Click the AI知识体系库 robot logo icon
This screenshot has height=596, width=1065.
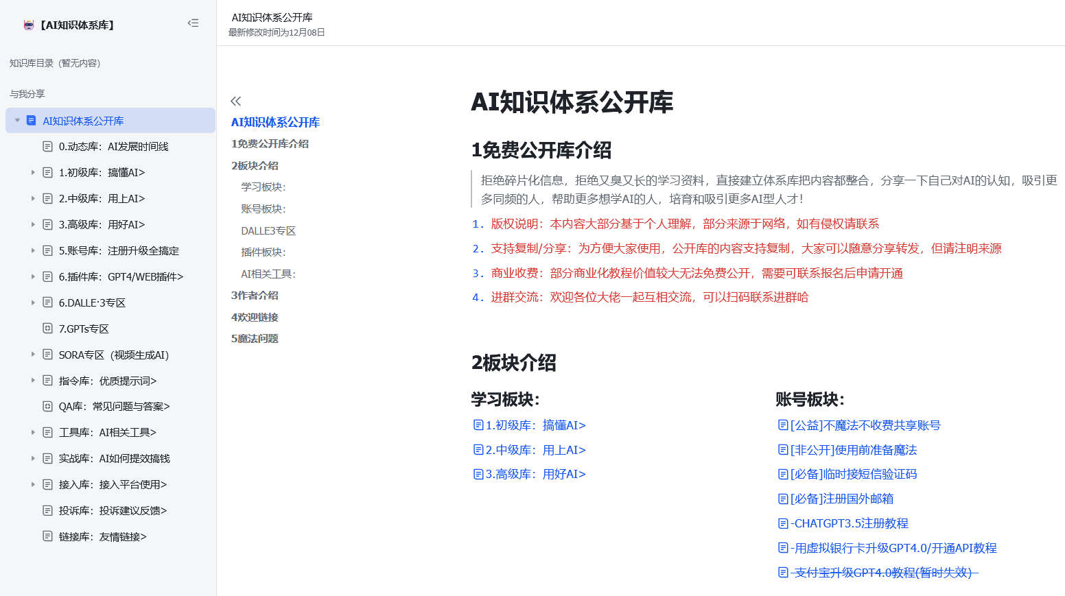point(29,25)
